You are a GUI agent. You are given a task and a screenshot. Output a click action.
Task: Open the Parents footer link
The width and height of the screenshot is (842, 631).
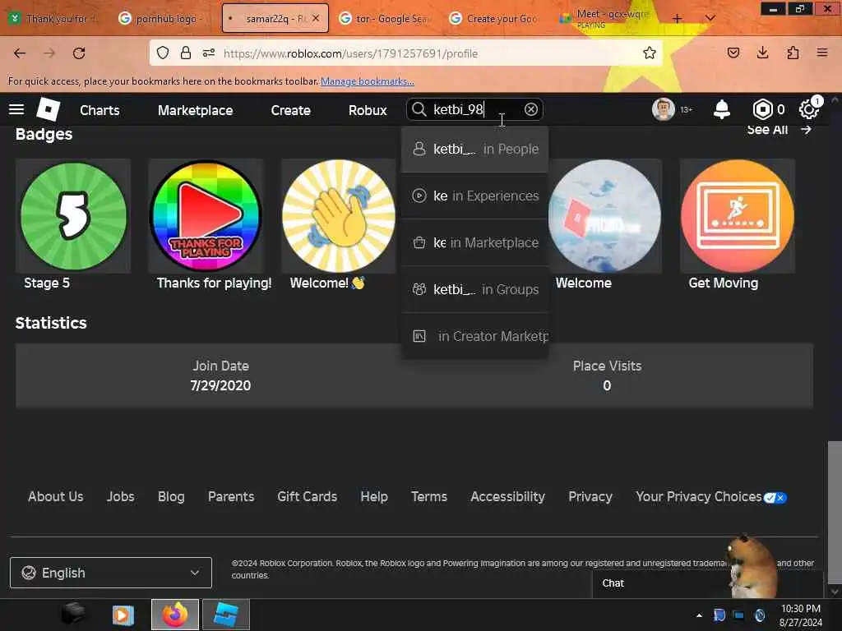(231, 497)
